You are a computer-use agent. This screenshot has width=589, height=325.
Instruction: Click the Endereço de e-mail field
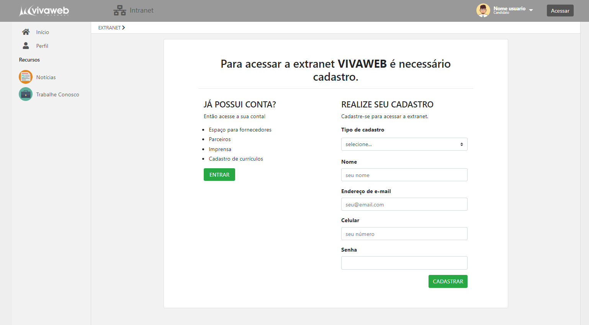pyautogui.click(x=404, y=204)
